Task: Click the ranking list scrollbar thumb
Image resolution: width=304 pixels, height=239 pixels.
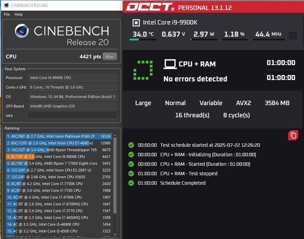Action: 115,175
